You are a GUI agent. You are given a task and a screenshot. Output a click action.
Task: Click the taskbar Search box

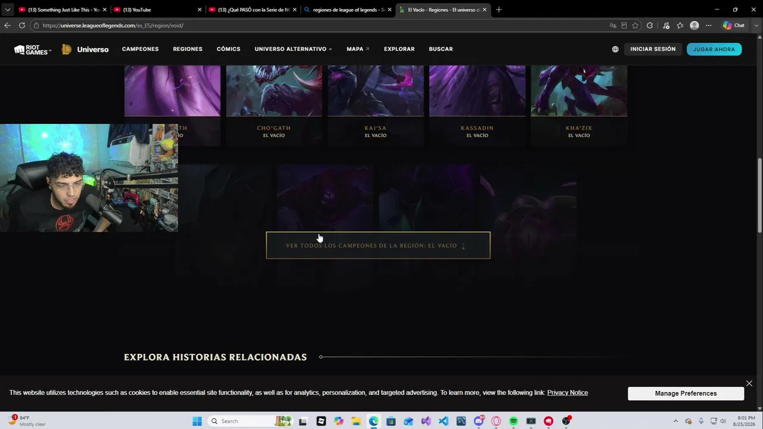click(x=250, y=421)
